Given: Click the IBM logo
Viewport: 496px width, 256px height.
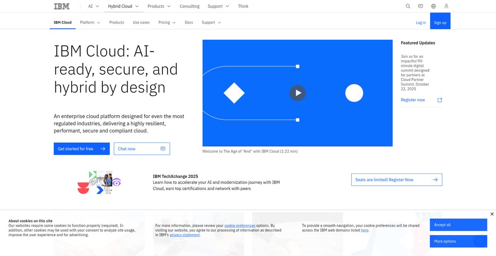Looking at the screenshot, I should [62, 6].
